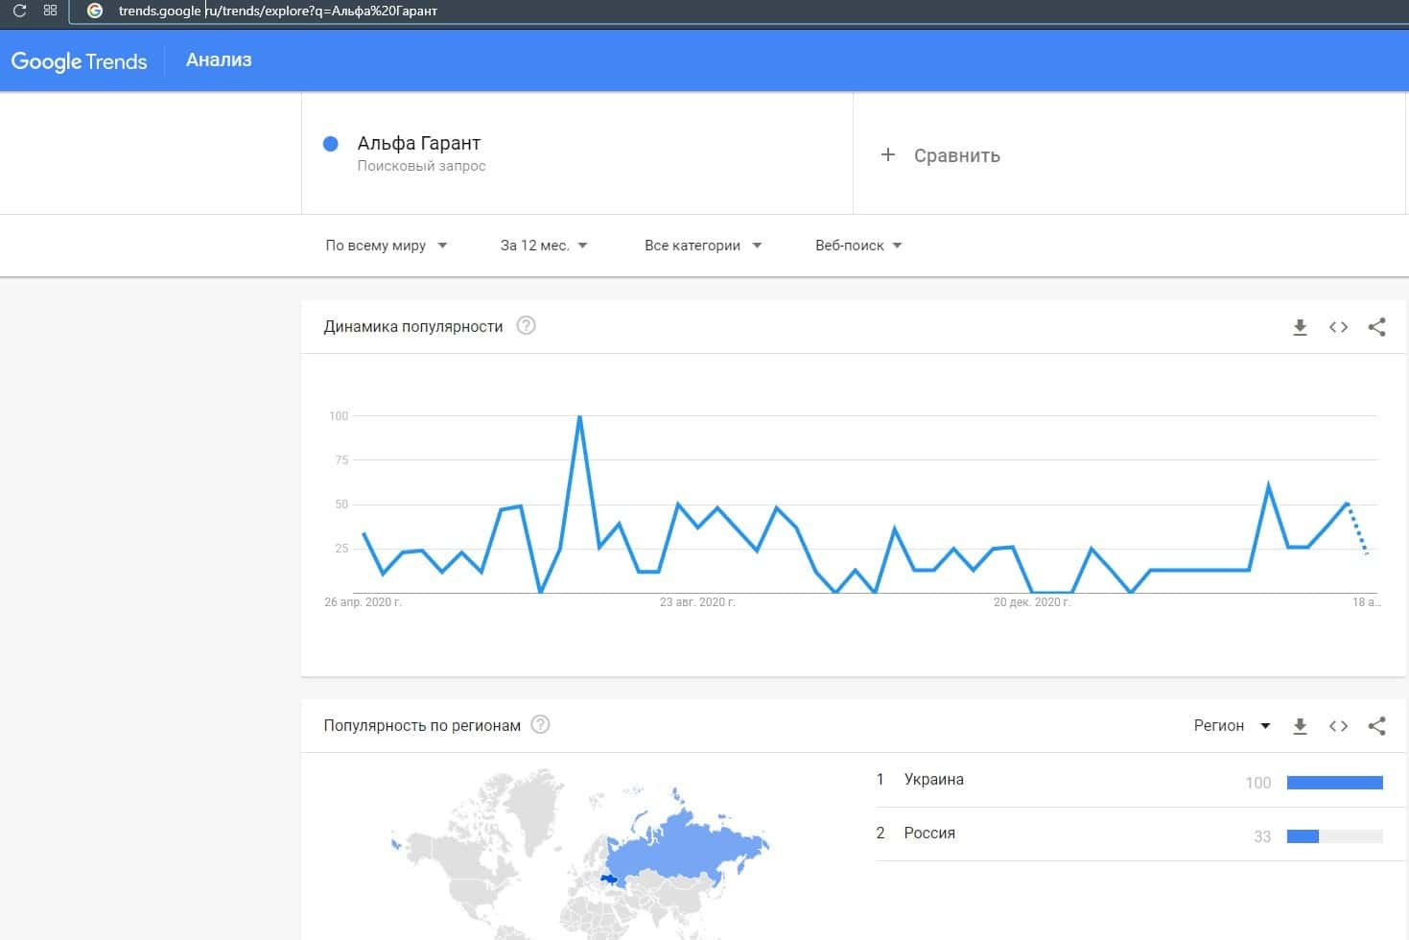
Task: Download the Популярность по регионам data
Action: click(x=1300, y=726)
